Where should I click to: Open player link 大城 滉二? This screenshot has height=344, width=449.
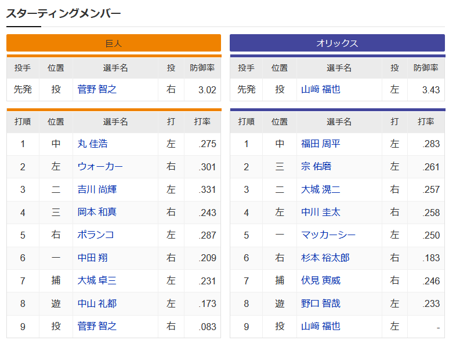click(321, 189)
